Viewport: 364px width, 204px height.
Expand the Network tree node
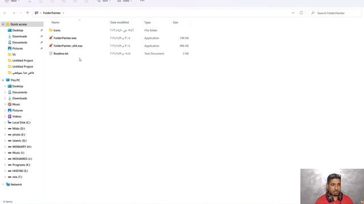3,184
